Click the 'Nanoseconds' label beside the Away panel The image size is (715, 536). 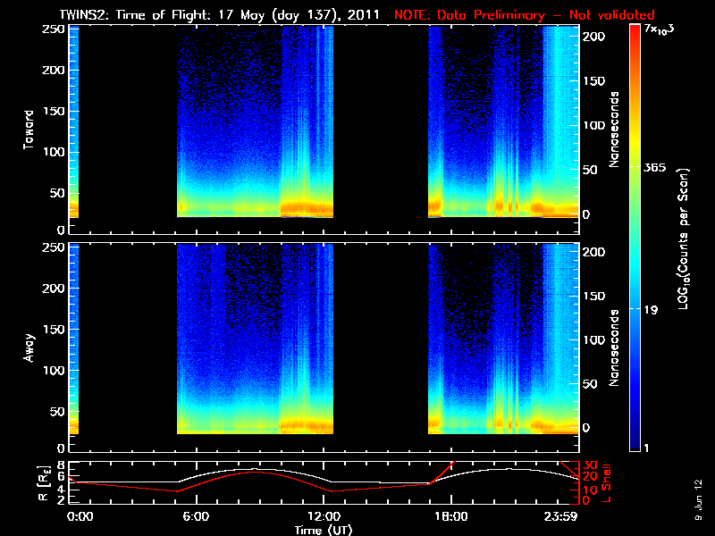click(x=615, y=347)
